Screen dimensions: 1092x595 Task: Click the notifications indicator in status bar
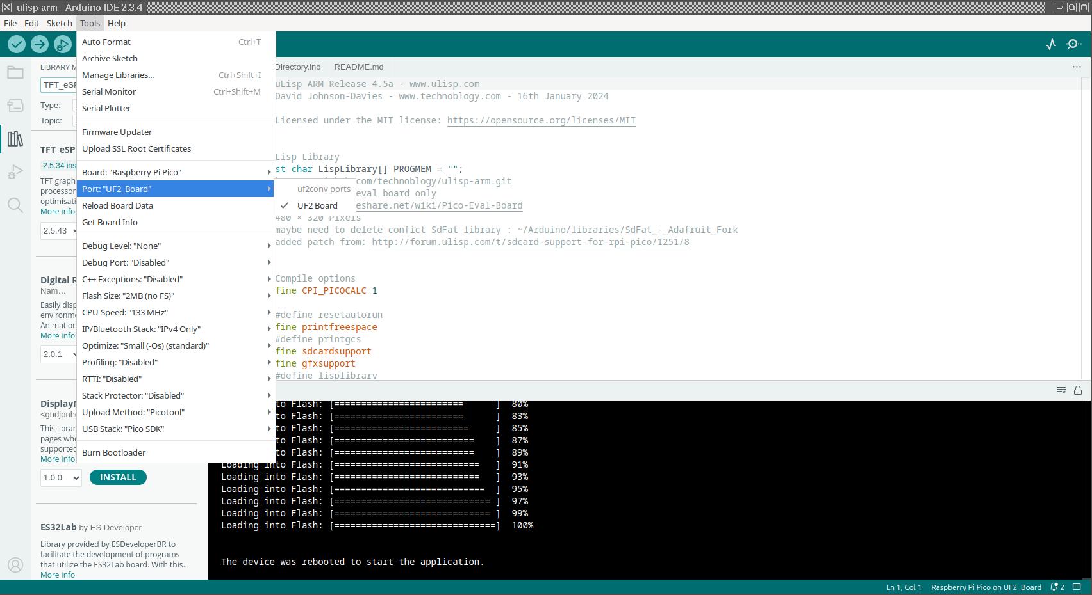coord(1057,587)
